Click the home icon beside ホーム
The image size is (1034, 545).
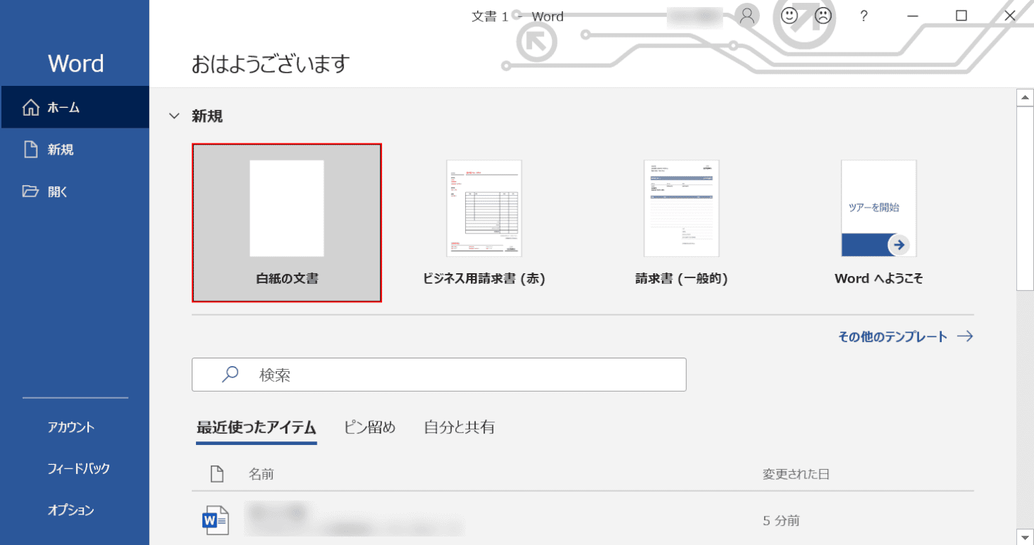31,108
